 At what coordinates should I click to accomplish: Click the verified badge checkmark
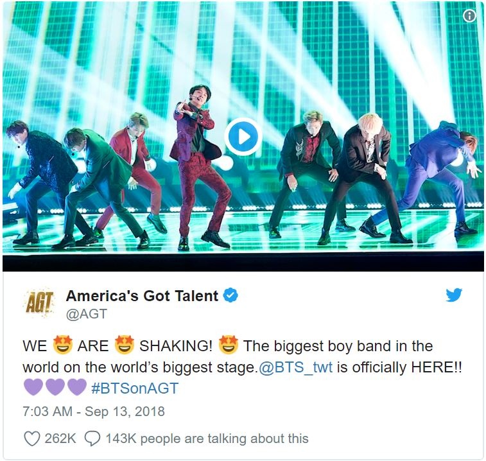click(x=230, y=295)
